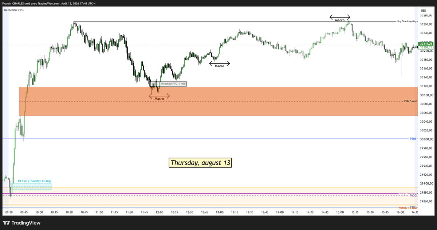
Task: Click the 14:00 time axis label
Action: tap(280, 212)
